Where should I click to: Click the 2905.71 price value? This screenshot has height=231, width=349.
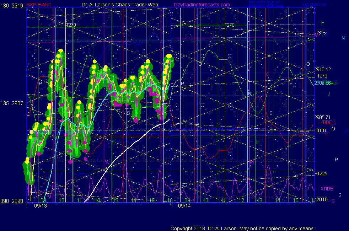point(322,117)
